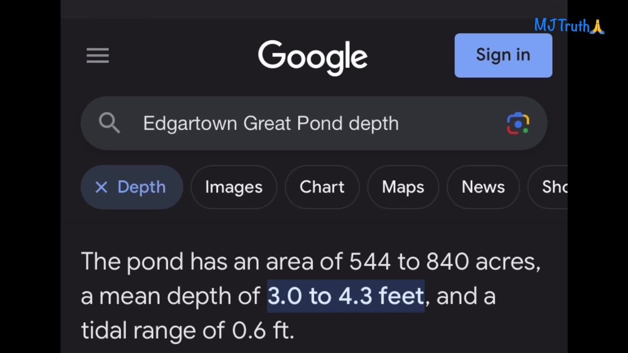Click the "544 to 840 acres" text

point(444,262)
